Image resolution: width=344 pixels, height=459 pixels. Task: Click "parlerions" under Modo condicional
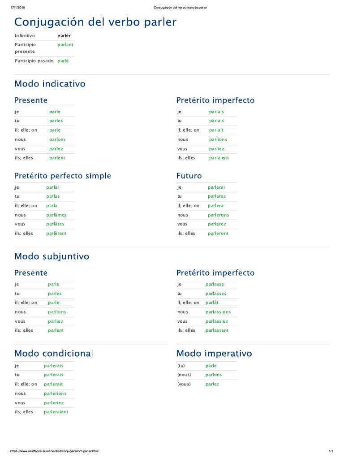pos(55,393)
